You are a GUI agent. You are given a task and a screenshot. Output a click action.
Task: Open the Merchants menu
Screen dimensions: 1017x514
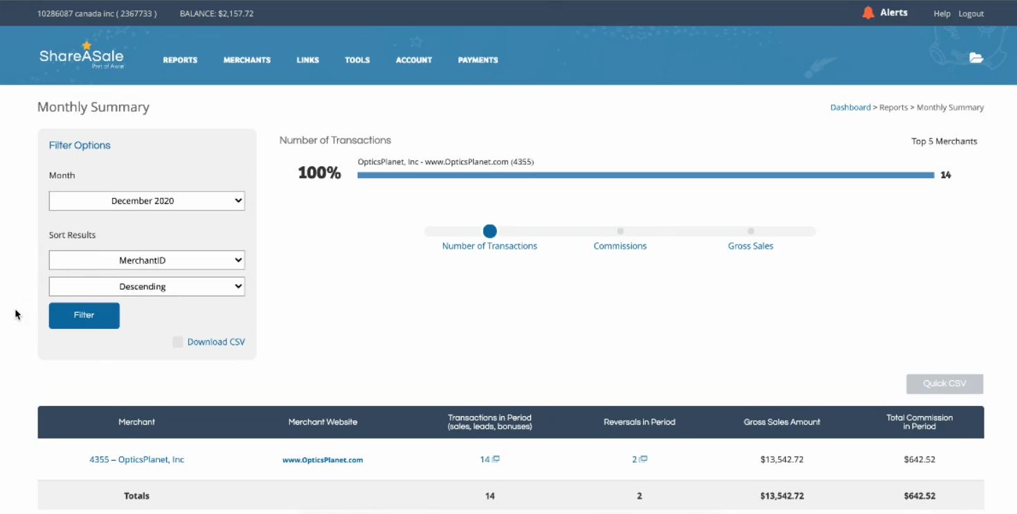(247, 60)
